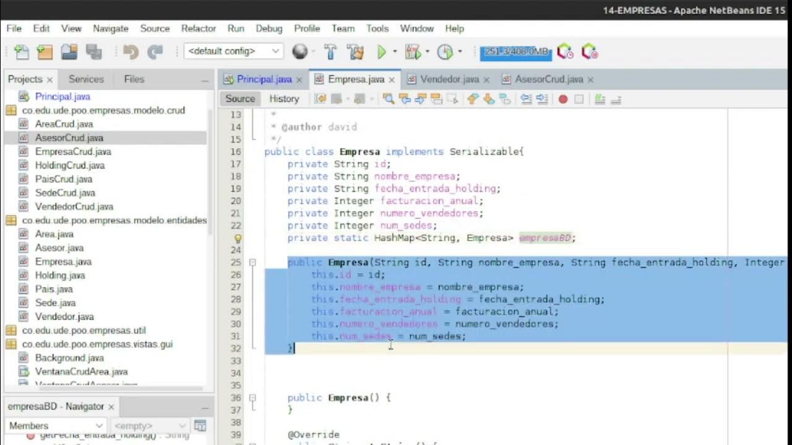
Task: Select EmpresaCrud.java in the project tree
Action: 73,151
